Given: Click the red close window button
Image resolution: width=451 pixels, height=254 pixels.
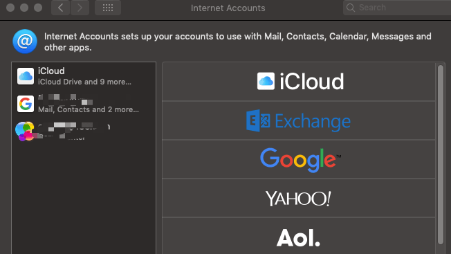Looking at the screenshot, I should [10, 8].
